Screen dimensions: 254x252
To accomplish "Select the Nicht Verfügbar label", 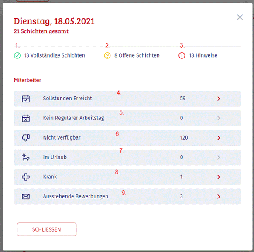I will [x=62, y=138].
